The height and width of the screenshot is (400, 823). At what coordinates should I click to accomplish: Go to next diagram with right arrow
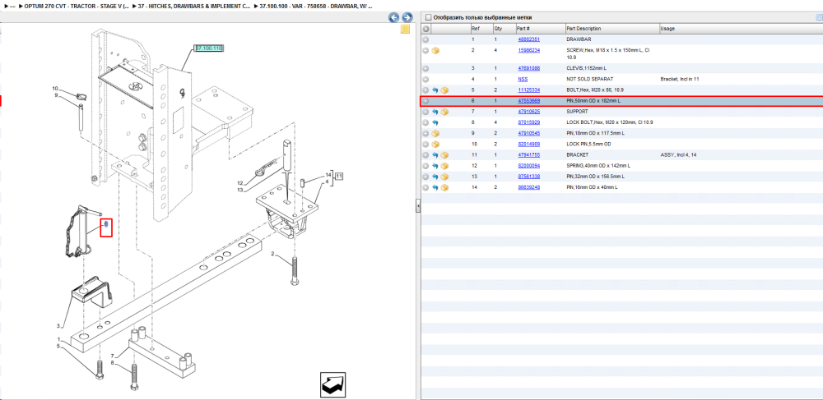(x=407, y=17)
